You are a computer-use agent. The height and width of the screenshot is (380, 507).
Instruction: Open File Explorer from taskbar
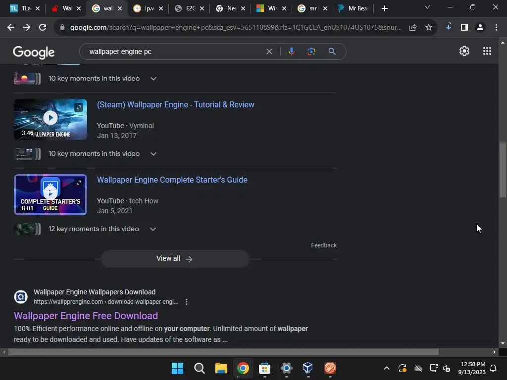click(221, 368)
